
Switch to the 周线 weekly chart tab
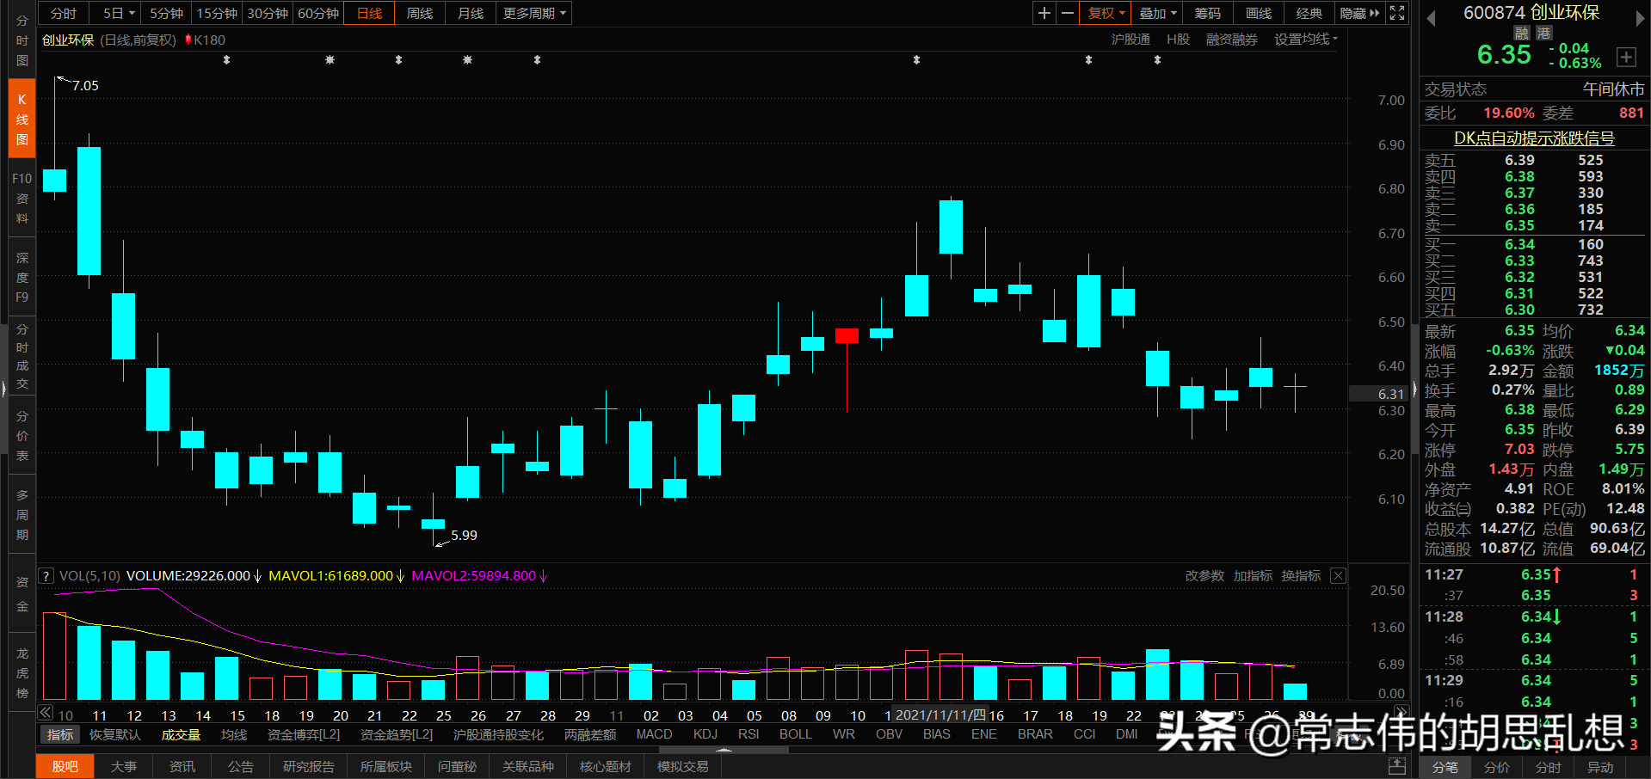[x=419, y=13]
